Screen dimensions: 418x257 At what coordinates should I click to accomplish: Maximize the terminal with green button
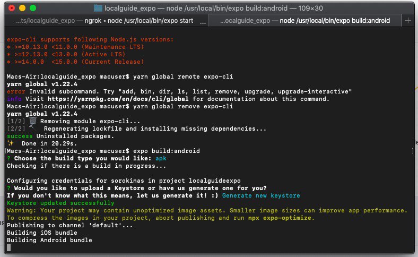pos(33,8)
